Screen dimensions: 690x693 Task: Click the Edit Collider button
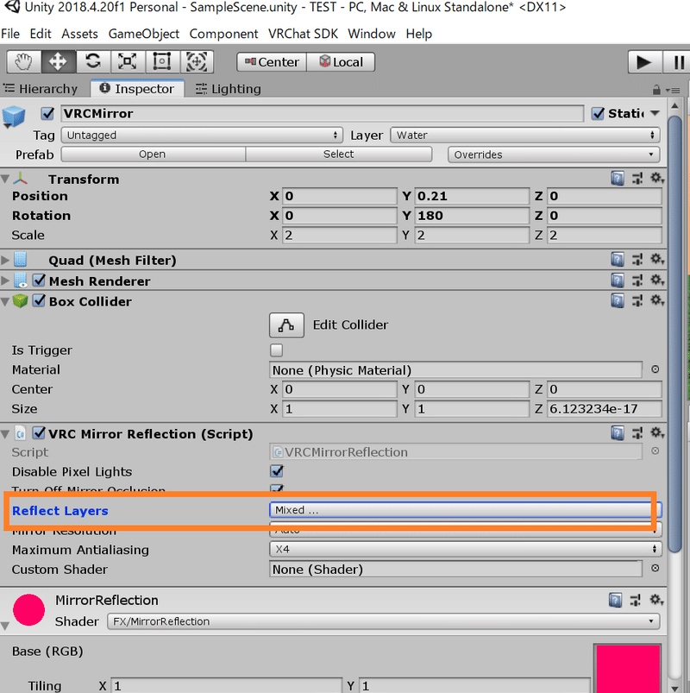point(286,325)
